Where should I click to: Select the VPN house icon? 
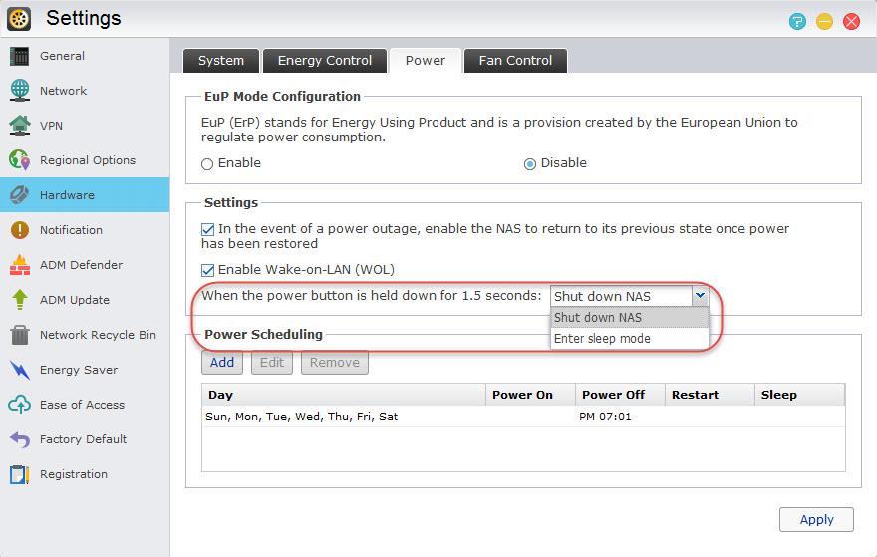[x=20, y=126]
